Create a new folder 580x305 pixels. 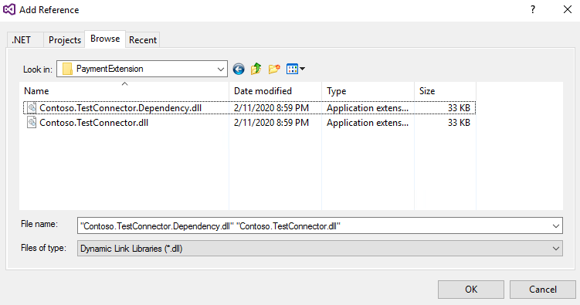pos(274,69)
